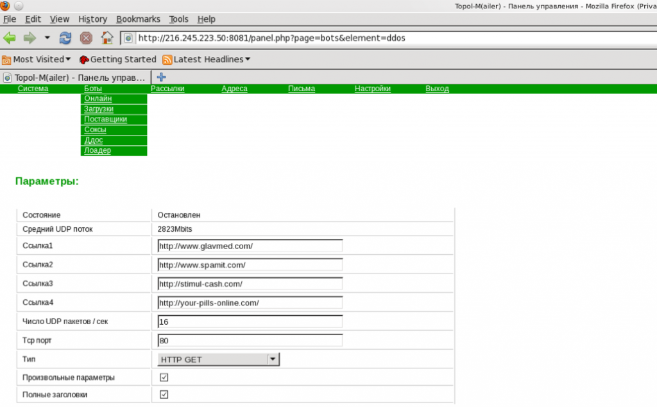Viewport: 657px width, 407px height.
Task: Open the Tools menu
Action: 179,19
